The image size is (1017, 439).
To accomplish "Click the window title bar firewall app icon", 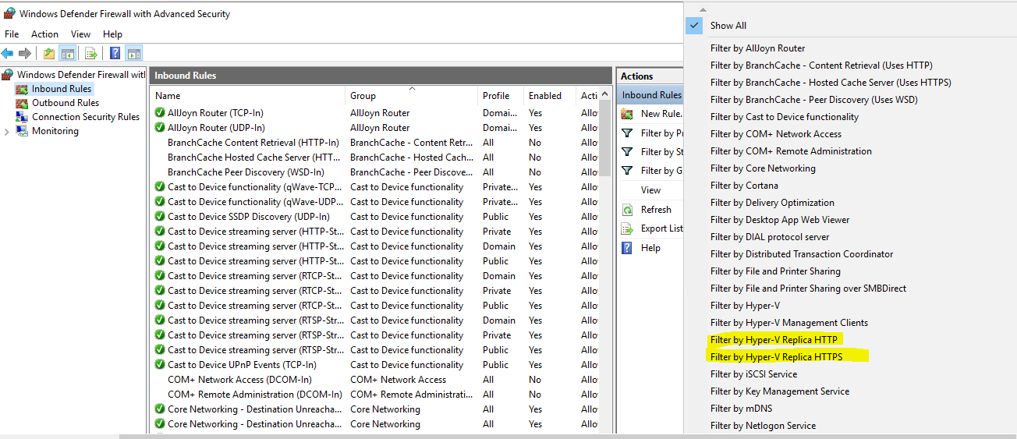I will click(x=9, y=13).
